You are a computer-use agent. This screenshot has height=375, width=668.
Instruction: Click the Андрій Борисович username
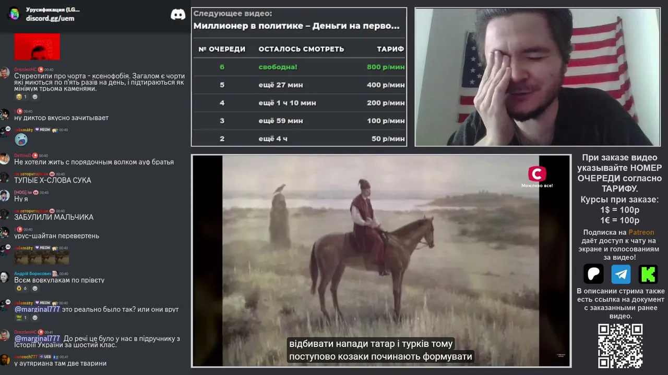[x=32, y=273]
